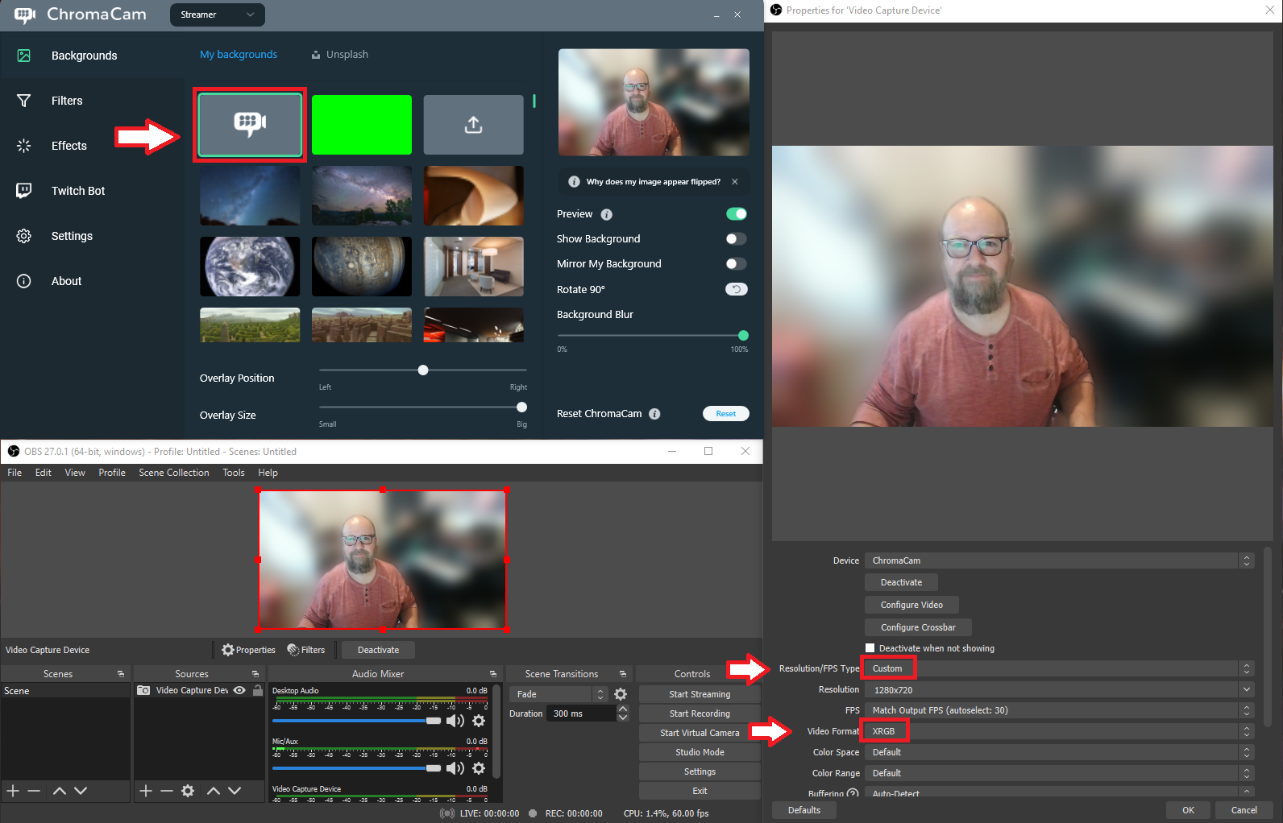This screenshot has width=1283, height=823.
Task: Add a new source with plus icon
Action: [x=145, y=791]
